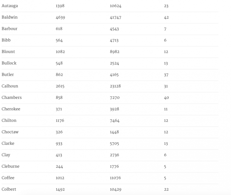
Task: Select the value 8982 in Blount row
Action: click(114, 52)
